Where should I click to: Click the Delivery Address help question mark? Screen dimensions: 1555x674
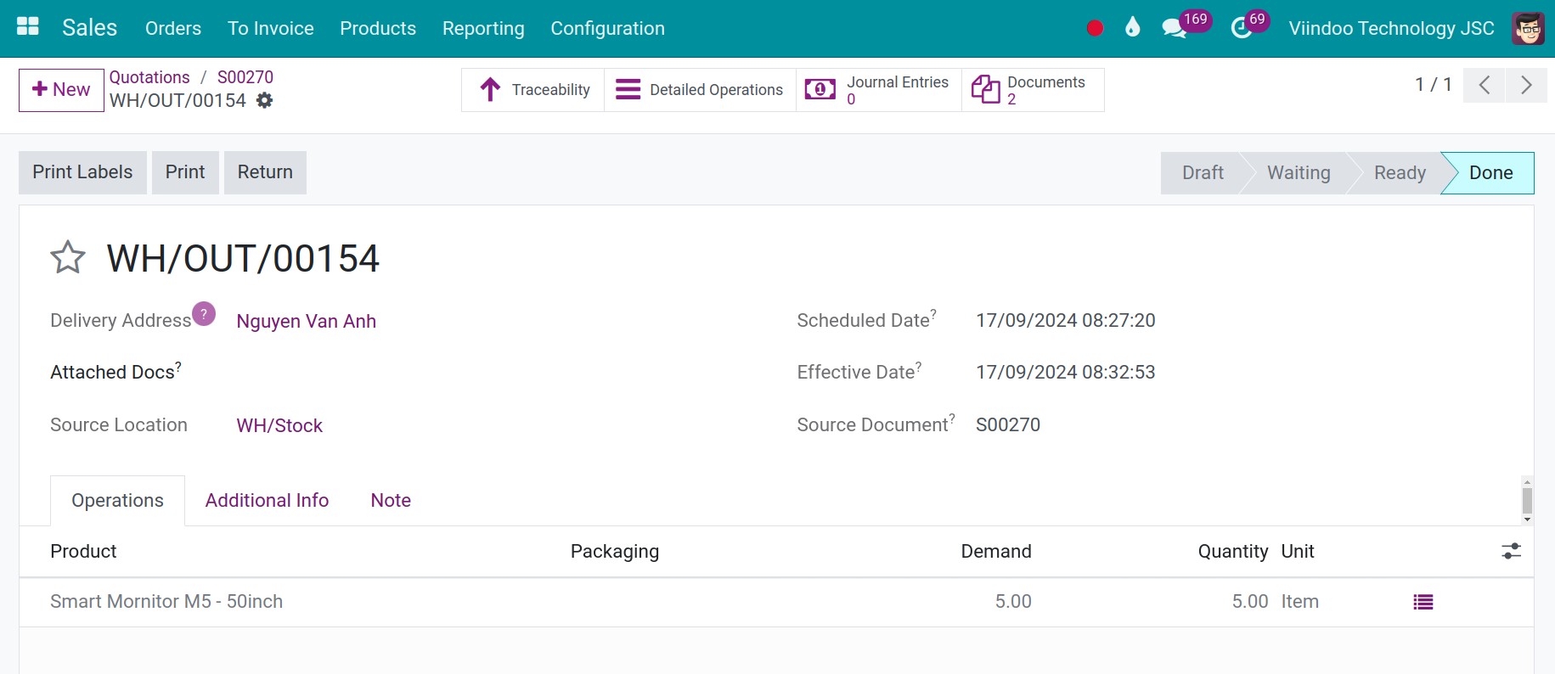point(204,314)
